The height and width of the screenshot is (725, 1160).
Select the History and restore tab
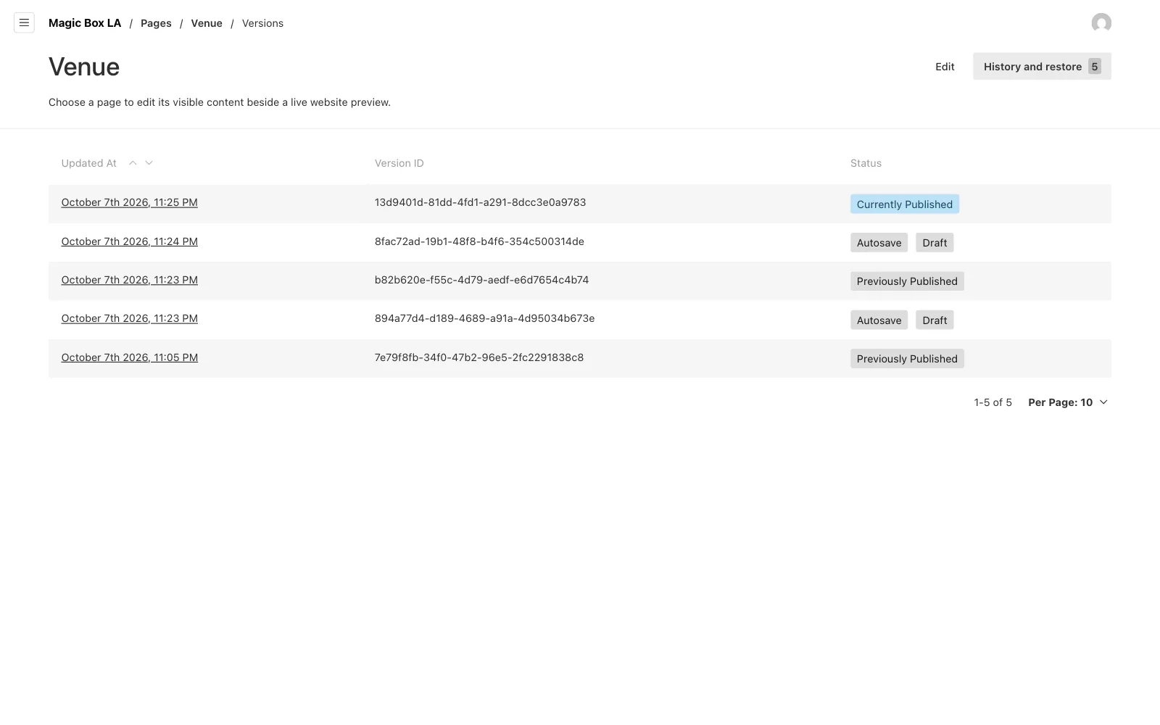[1042, 67]
